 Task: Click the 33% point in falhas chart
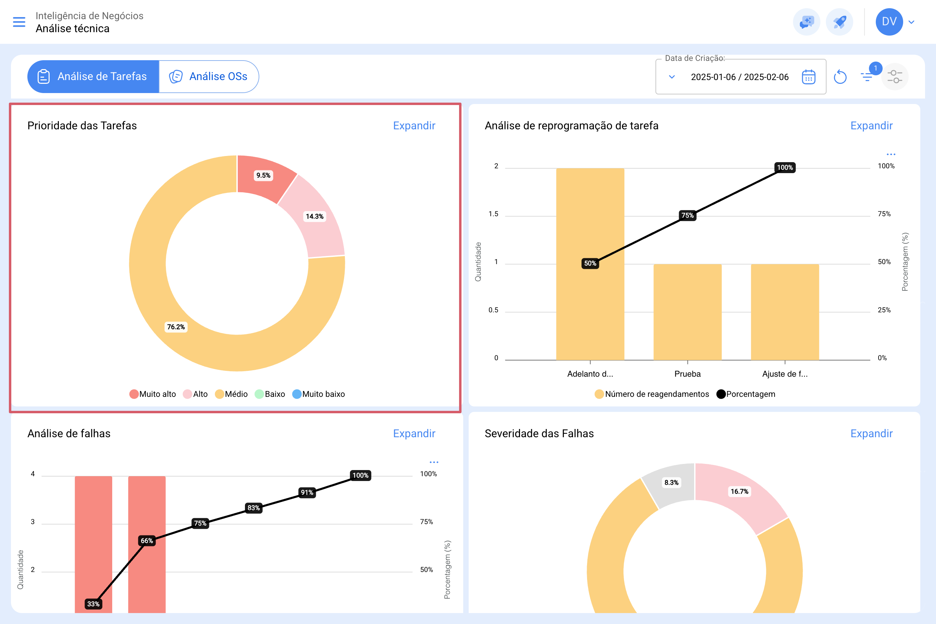pyautogui.click(x=93, y=604)
